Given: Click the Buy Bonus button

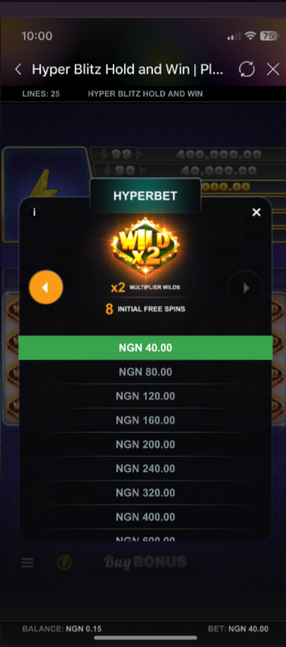Looking at the screenshot, I should [145, 562].
